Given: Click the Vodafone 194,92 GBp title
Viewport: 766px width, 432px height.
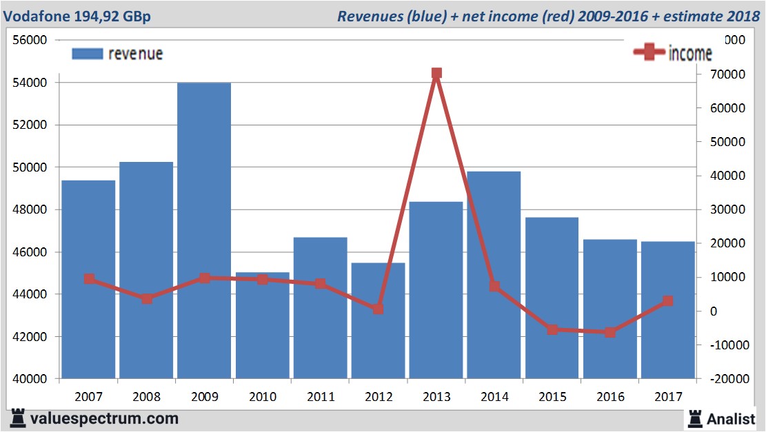Looking at the screenshot, I should pyautogui.click(x=77, y=16).
